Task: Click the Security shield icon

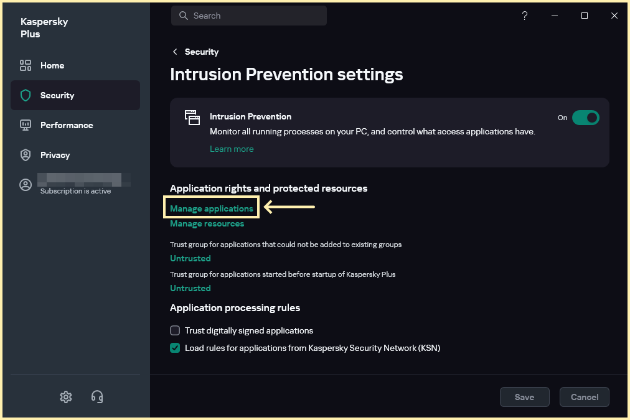Action: [x=26, y=95]
